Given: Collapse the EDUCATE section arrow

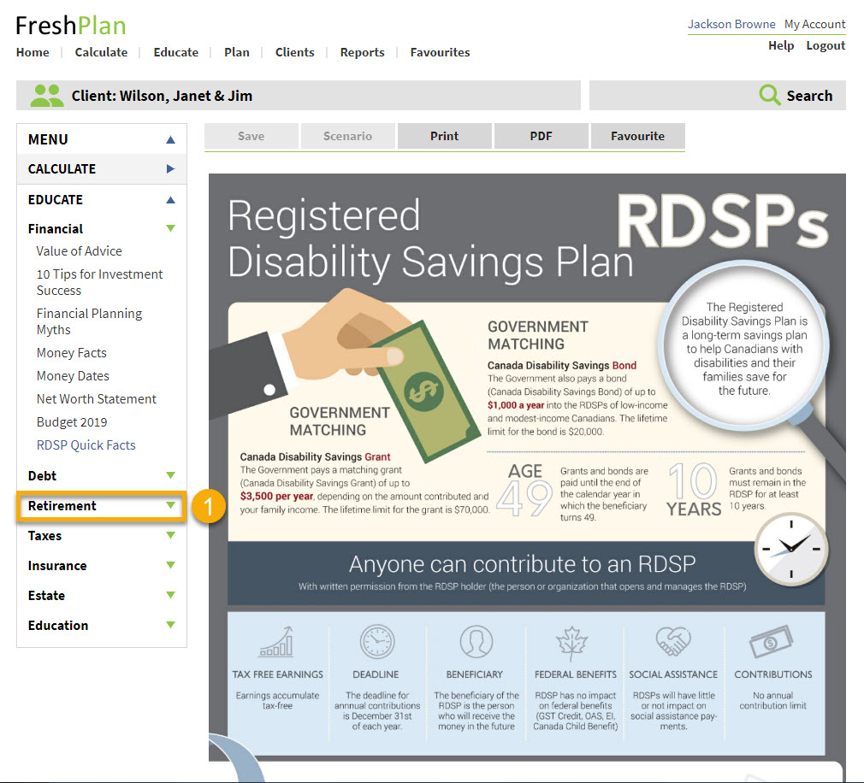Looking at the screenshot, I should (x=170, y=200).
